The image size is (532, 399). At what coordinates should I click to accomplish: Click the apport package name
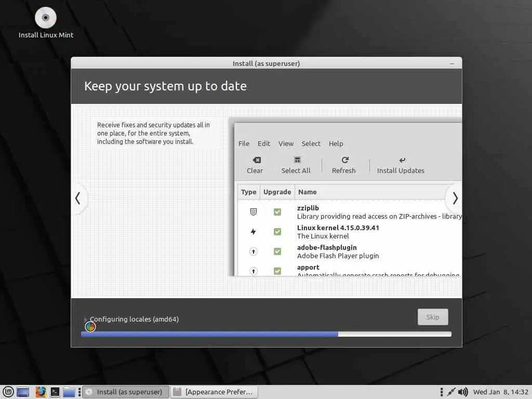pos(308,268)
